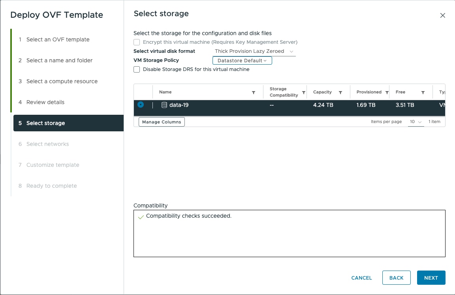Filter the Provisioned column
The width and height of the screenshot is (455, 295).
pyautogui.click(x=387, y=92)
